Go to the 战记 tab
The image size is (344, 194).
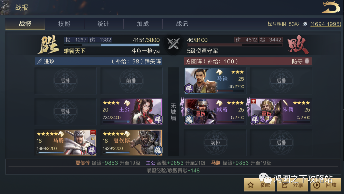(x=182, y=24)
